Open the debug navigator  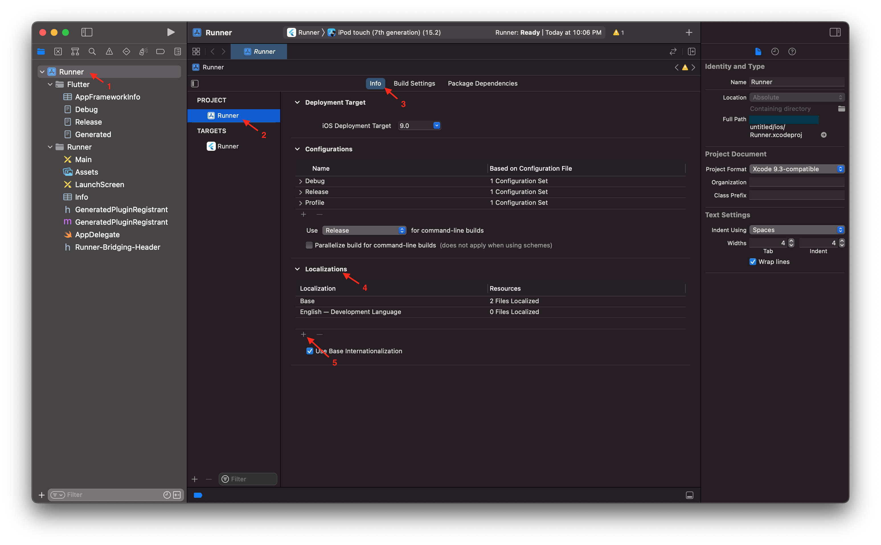143,51
